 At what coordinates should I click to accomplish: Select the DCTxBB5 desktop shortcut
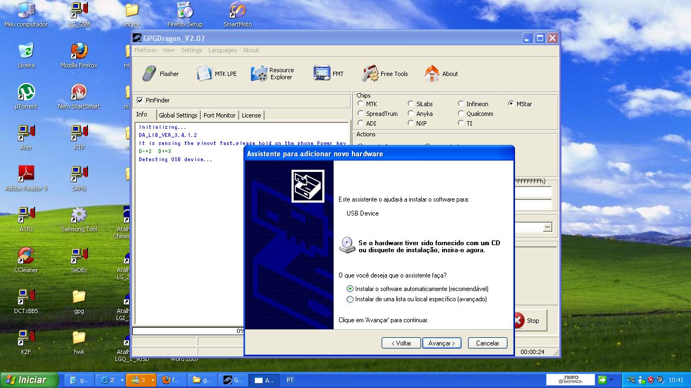coord(26,301)
